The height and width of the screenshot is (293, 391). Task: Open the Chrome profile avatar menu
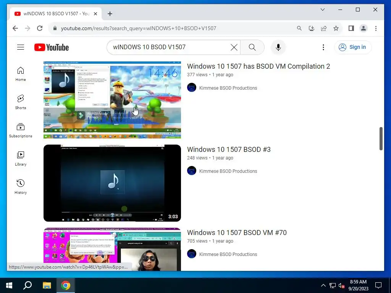pos(364,28)
